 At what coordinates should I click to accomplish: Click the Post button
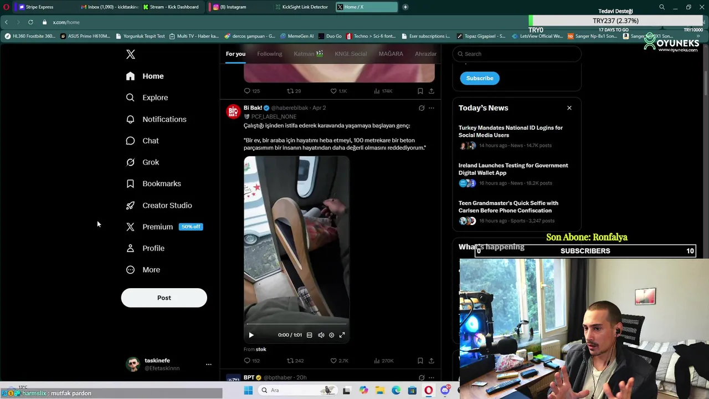(x=164, y=298)
